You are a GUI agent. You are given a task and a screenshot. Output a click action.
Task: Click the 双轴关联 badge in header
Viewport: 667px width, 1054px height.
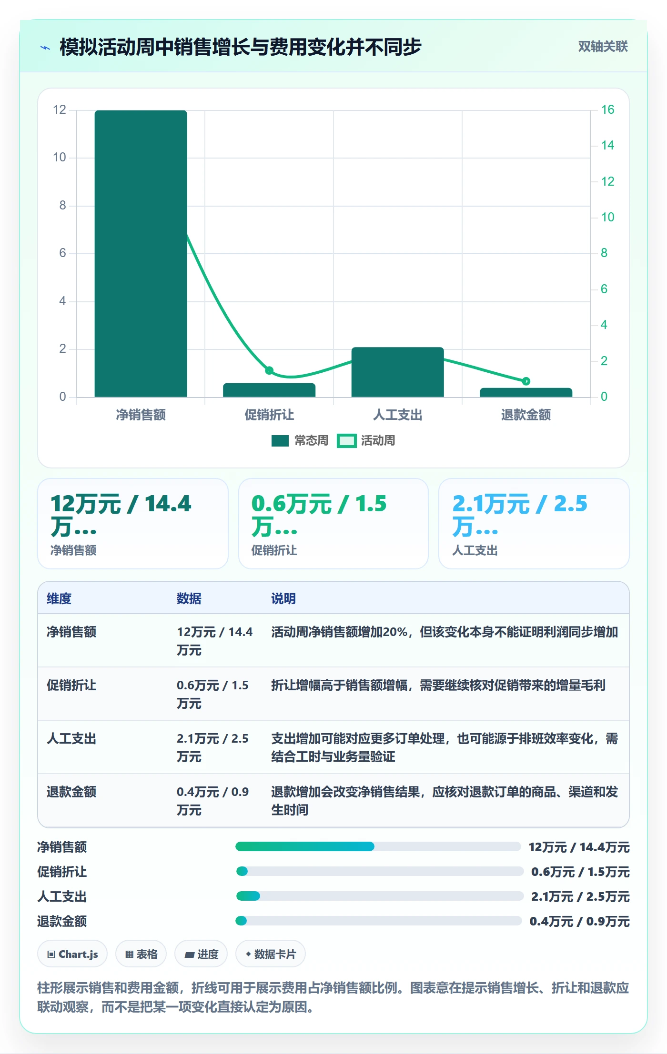tap(603, 46)
